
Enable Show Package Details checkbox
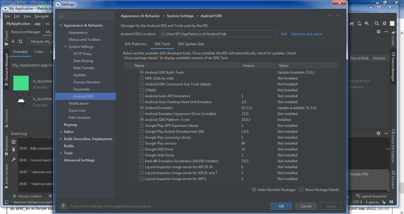[x=301, y=189]
